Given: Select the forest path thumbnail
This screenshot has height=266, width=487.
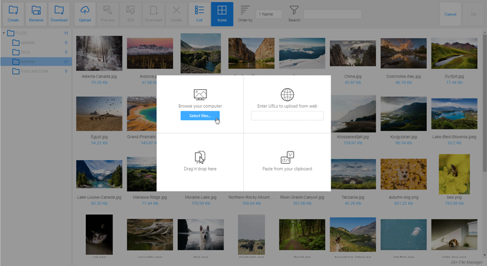Looking at the screenshot, I should (302, 235).
